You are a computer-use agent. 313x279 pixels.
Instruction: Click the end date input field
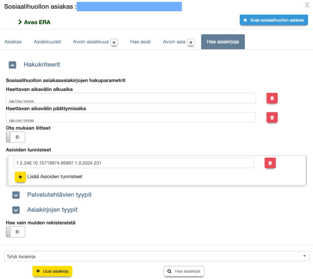131,117
